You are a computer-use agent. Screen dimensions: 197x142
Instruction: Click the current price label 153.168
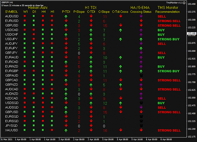pyautogui.click(x=192, y=33)
